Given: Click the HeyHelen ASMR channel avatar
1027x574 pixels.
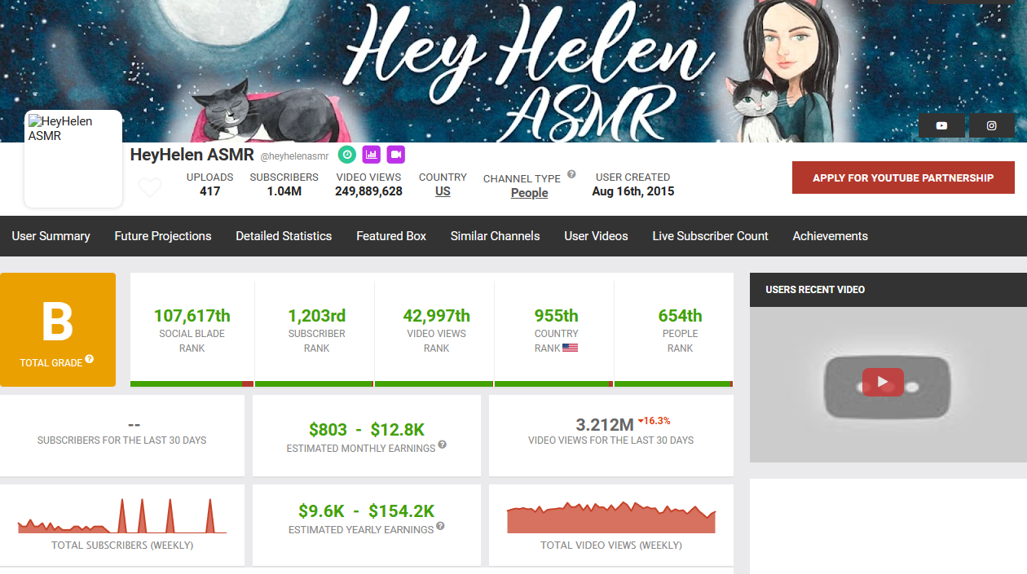Looking at the screenshot, I should coord(73,159).
